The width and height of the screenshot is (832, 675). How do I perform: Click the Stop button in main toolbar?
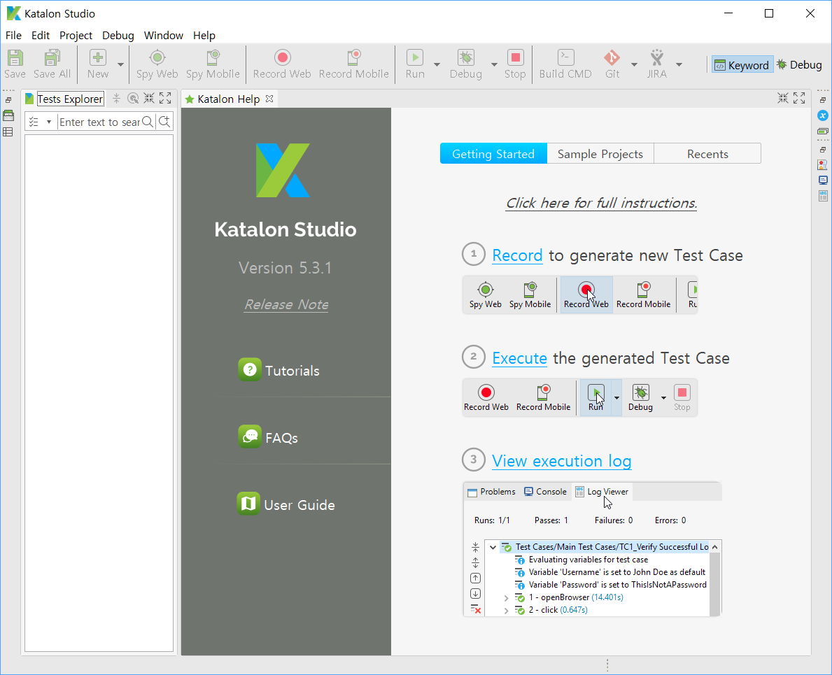(515, 64)
